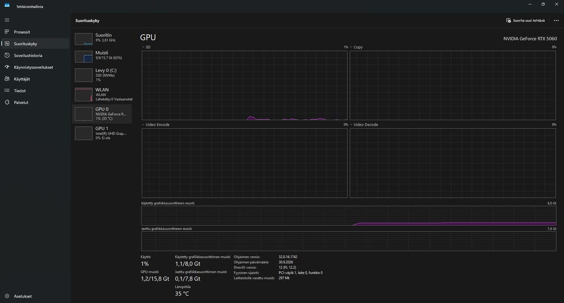Click the Suorituskyky sidebar icon

click(7, 43)
